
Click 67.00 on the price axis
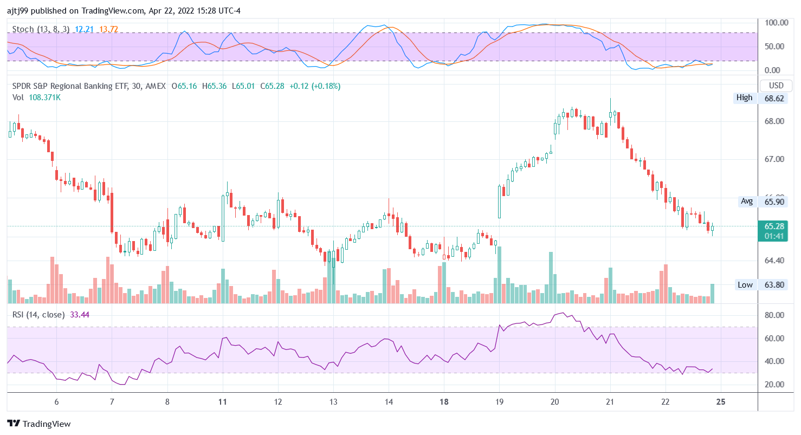774,159
